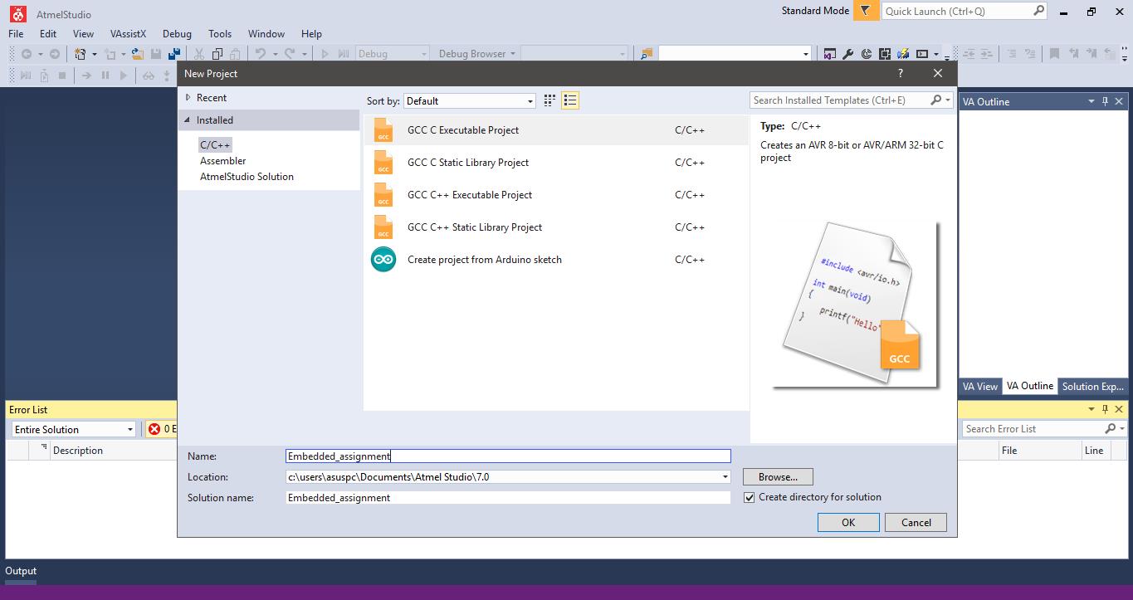1133x600 pixels.
Task: Click the Quick Launch magnifier icon
Action: tap(1038, 11)
